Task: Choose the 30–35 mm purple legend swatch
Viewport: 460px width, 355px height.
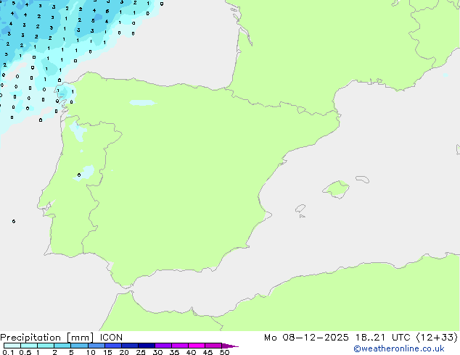Action: click(x=163, y=346)
